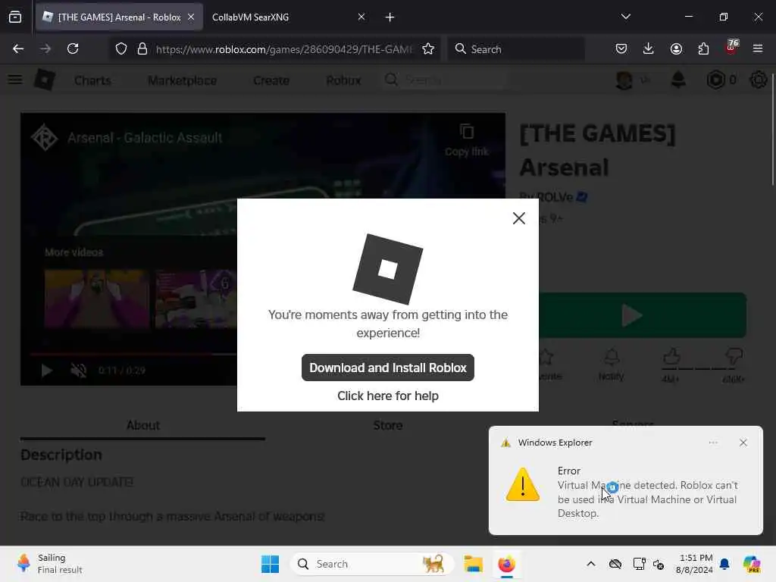The height and width of the screenshot is (582, 776).
Task: Click the Firefox taskbar icon
Action: click(506, 564)
